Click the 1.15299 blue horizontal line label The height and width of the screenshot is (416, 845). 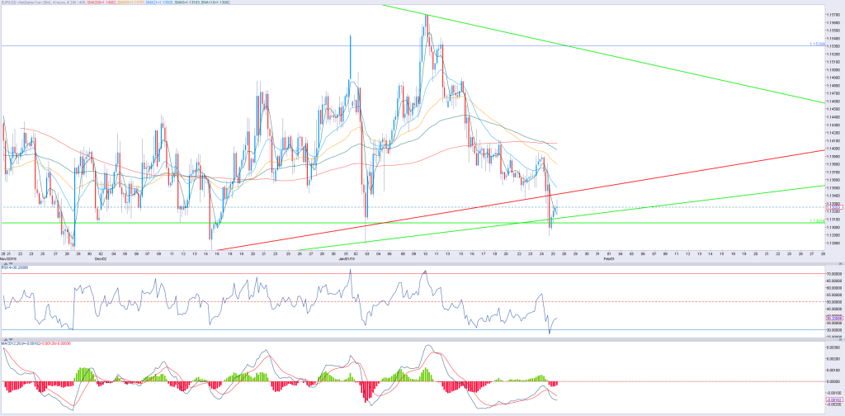tap(816, 44)
